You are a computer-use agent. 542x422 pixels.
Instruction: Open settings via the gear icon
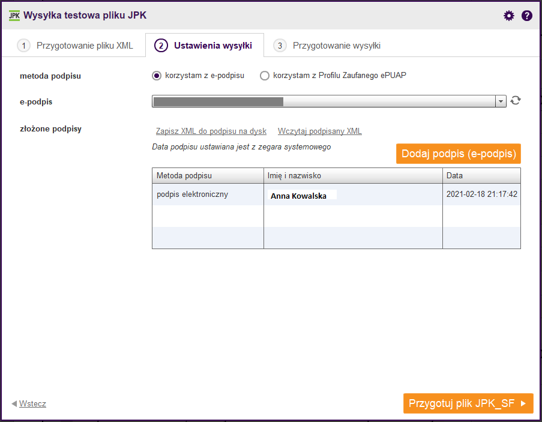coord(508,16)
